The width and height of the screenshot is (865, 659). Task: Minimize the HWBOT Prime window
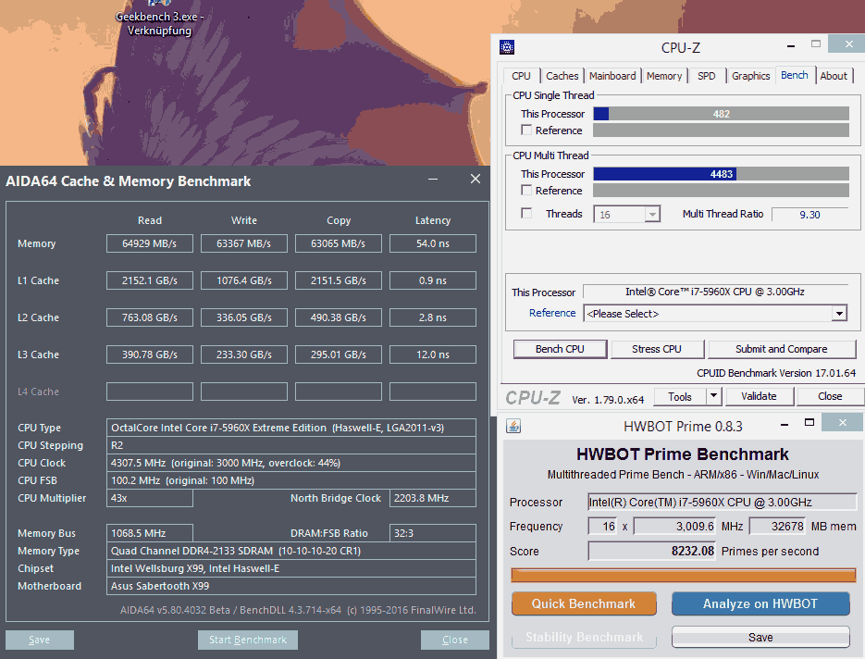pyautogui.click(x=784, y=424)
